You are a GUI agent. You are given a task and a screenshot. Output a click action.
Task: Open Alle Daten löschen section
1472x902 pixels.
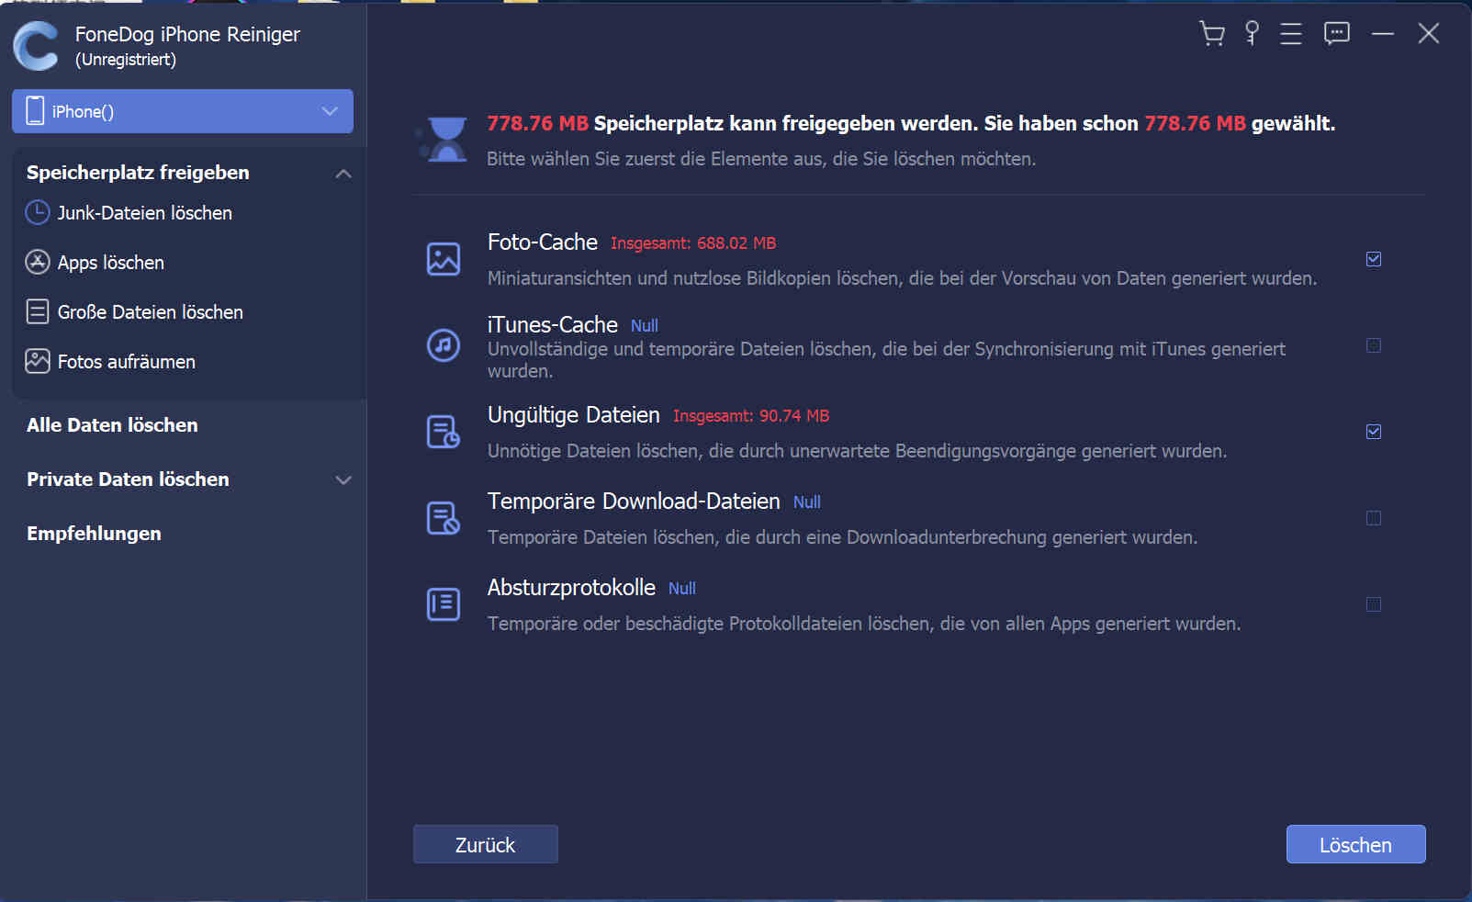[x=112, y=425]
